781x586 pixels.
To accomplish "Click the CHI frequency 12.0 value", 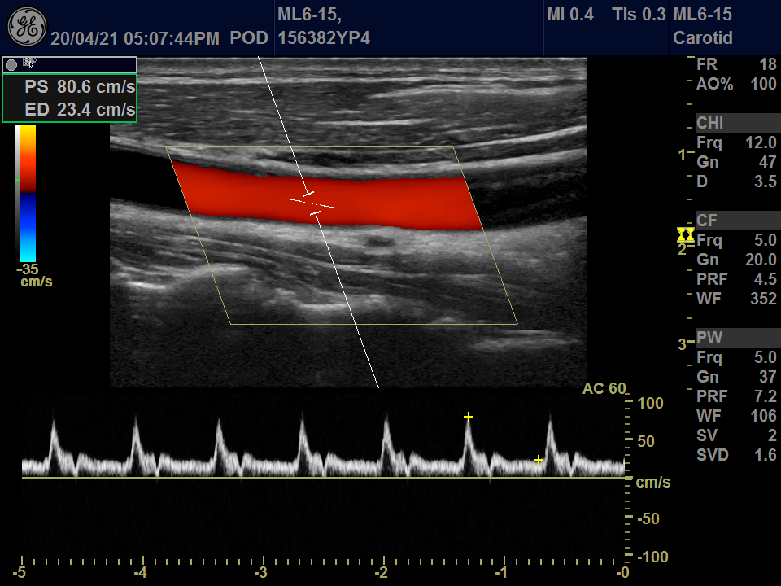I will pos(761,142).
